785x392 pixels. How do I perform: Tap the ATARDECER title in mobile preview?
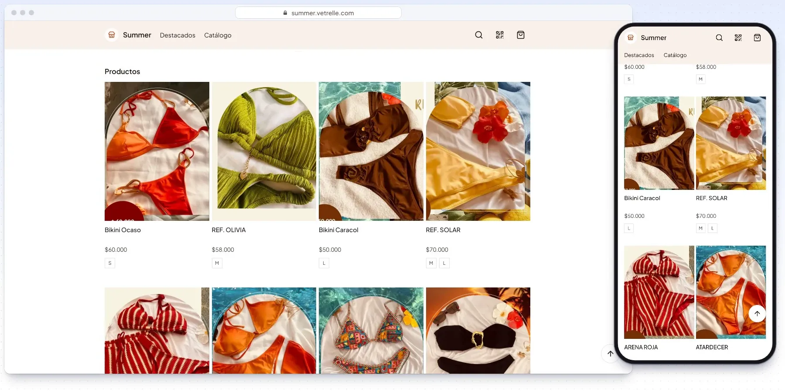(x=712, y=347)
